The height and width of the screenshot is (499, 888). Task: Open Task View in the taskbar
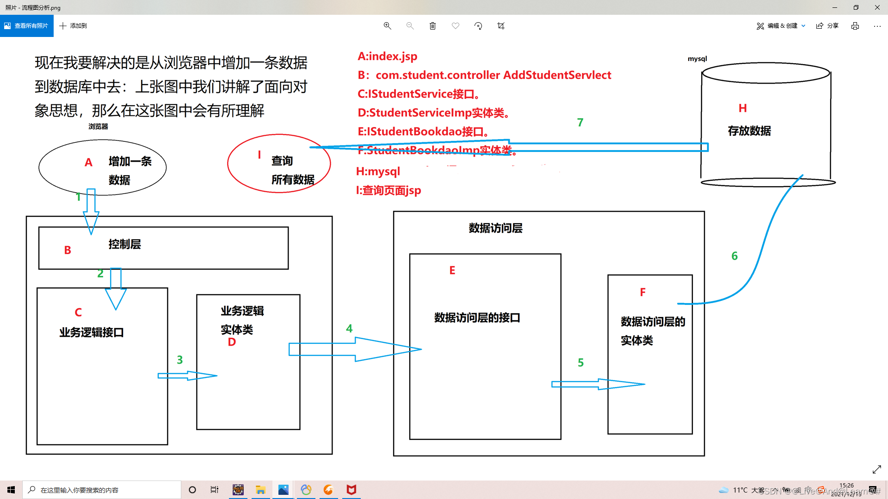coord(215,490)
